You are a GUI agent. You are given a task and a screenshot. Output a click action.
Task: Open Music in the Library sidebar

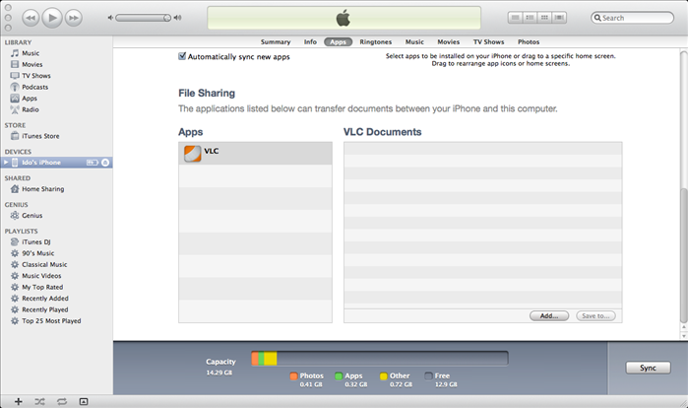(31, 53)
